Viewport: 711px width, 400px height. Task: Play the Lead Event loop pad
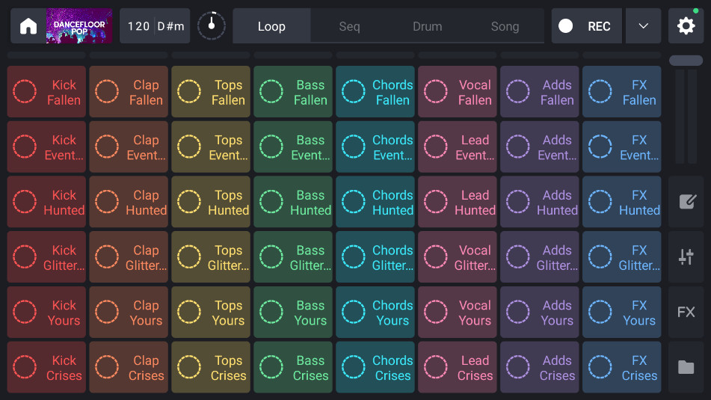[x=458, y=147]
